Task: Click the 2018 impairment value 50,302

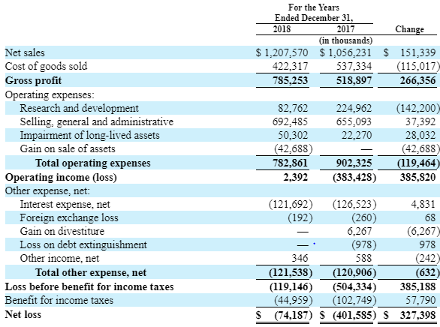Action: [x=293, y=135]
